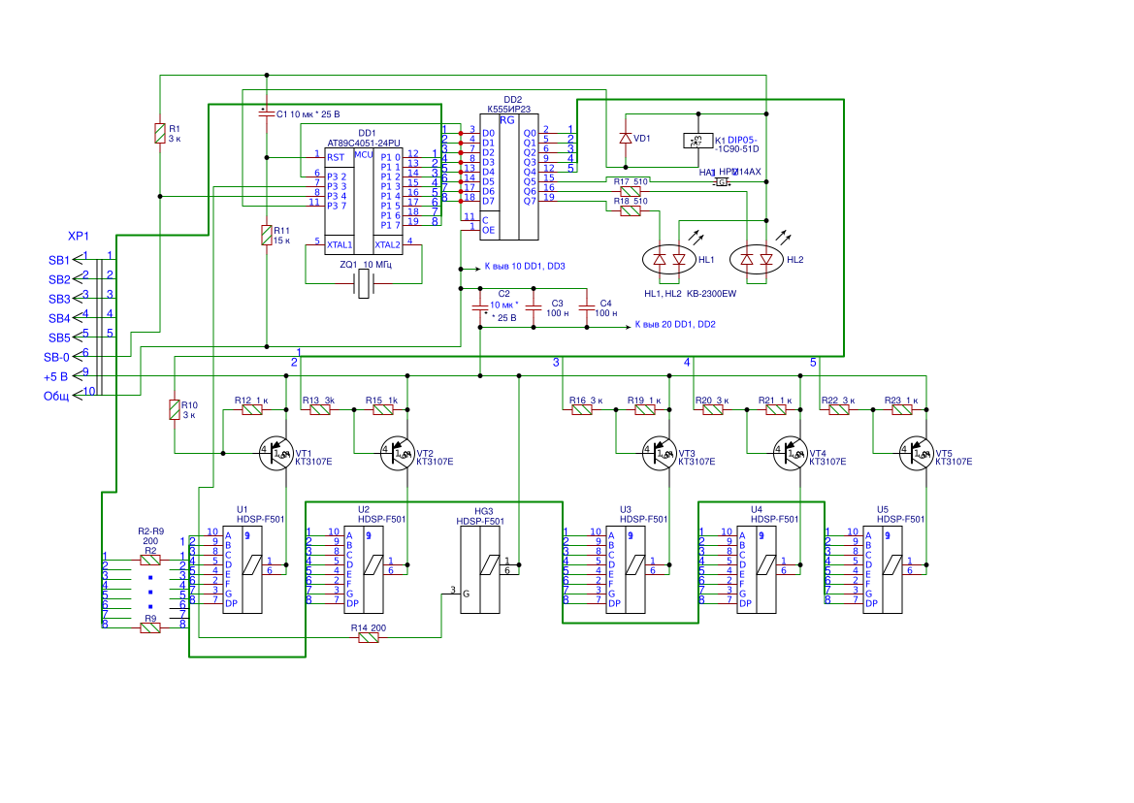Click the C1 10 мк * 25 В label
This screenshot has height=803, width=1134.
pos(308,114)
